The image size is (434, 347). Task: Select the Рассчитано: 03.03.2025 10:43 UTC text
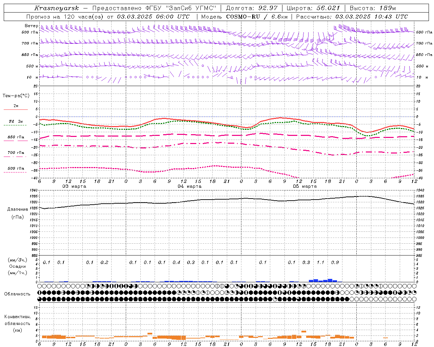coord(352,17)
